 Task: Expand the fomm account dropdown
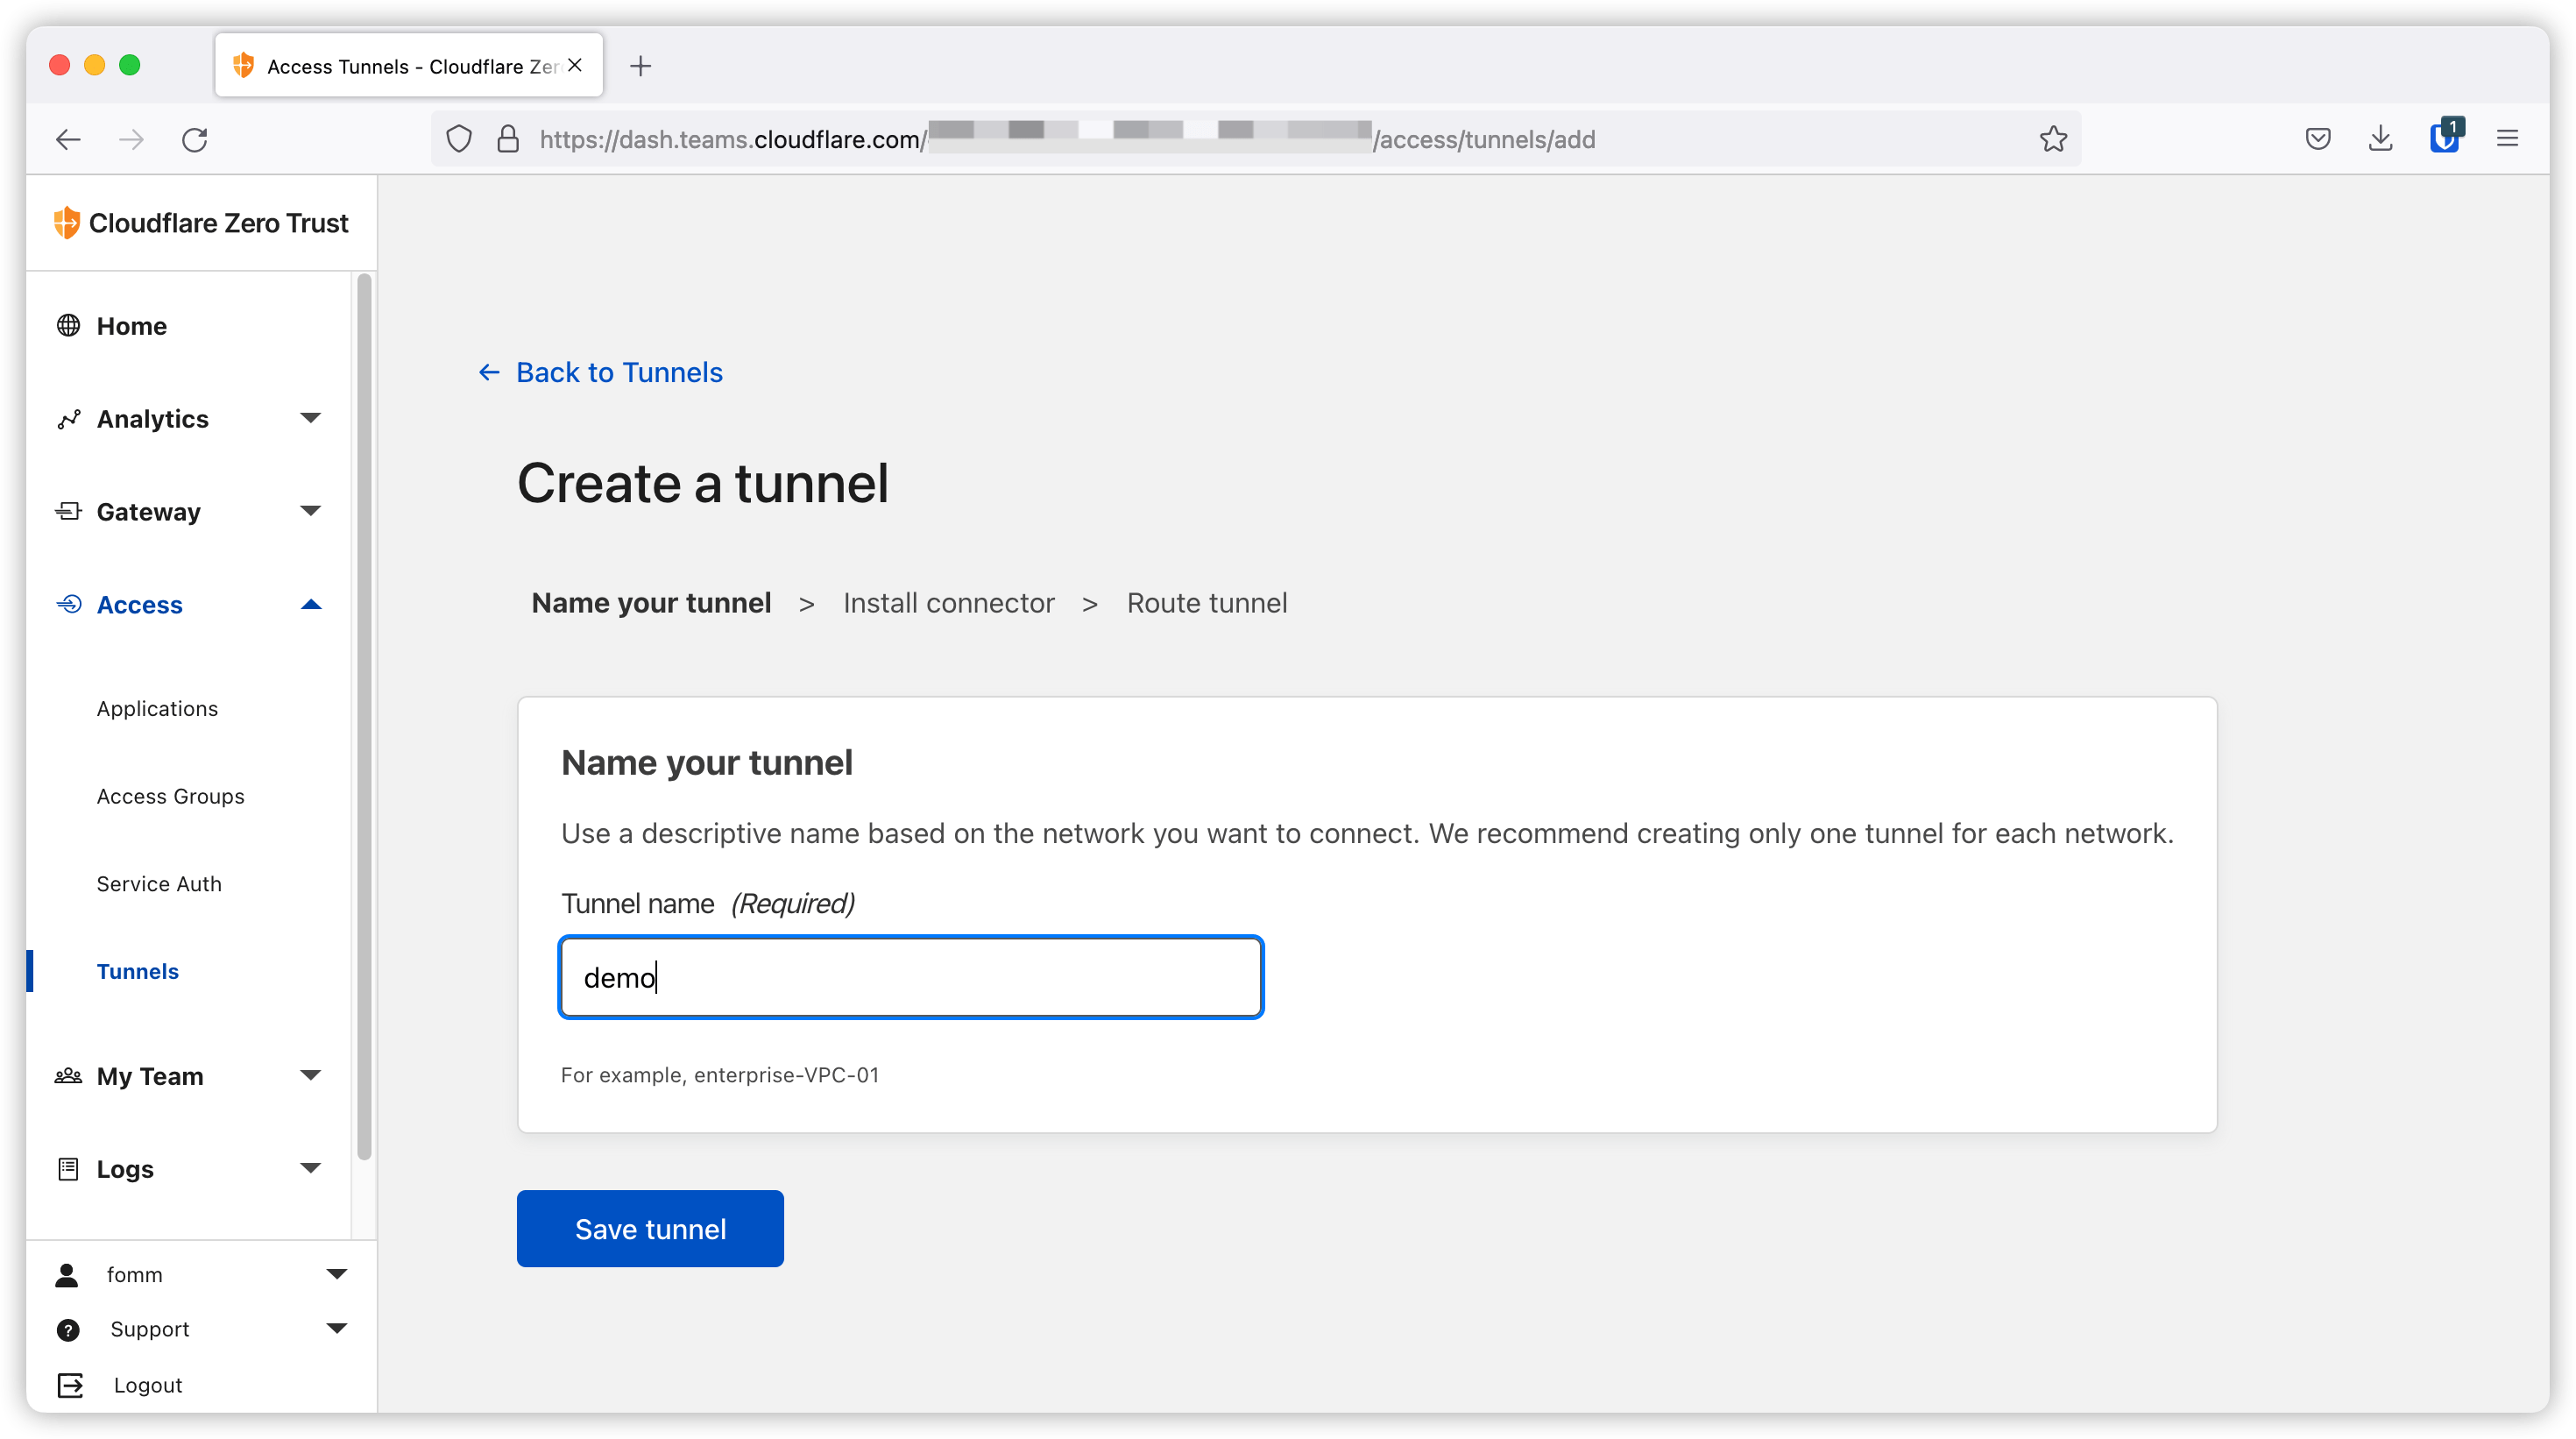(337, 1274)
